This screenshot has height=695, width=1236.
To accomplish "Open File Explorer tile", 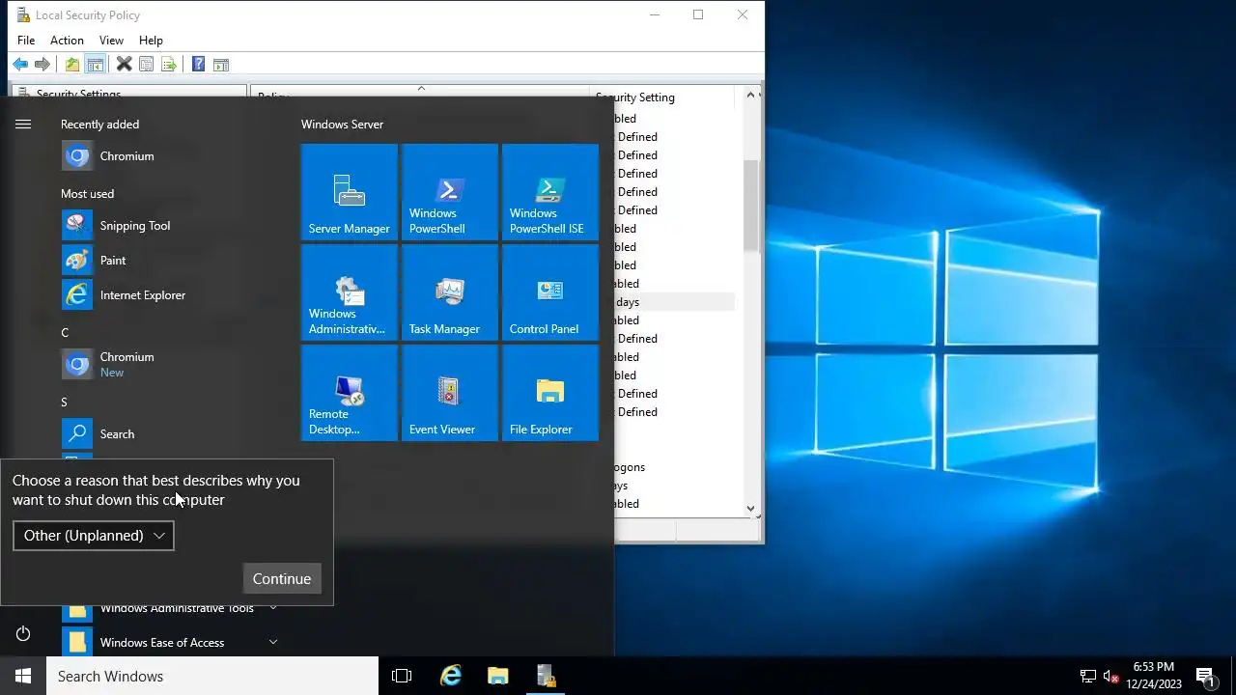I will (550, 393).
